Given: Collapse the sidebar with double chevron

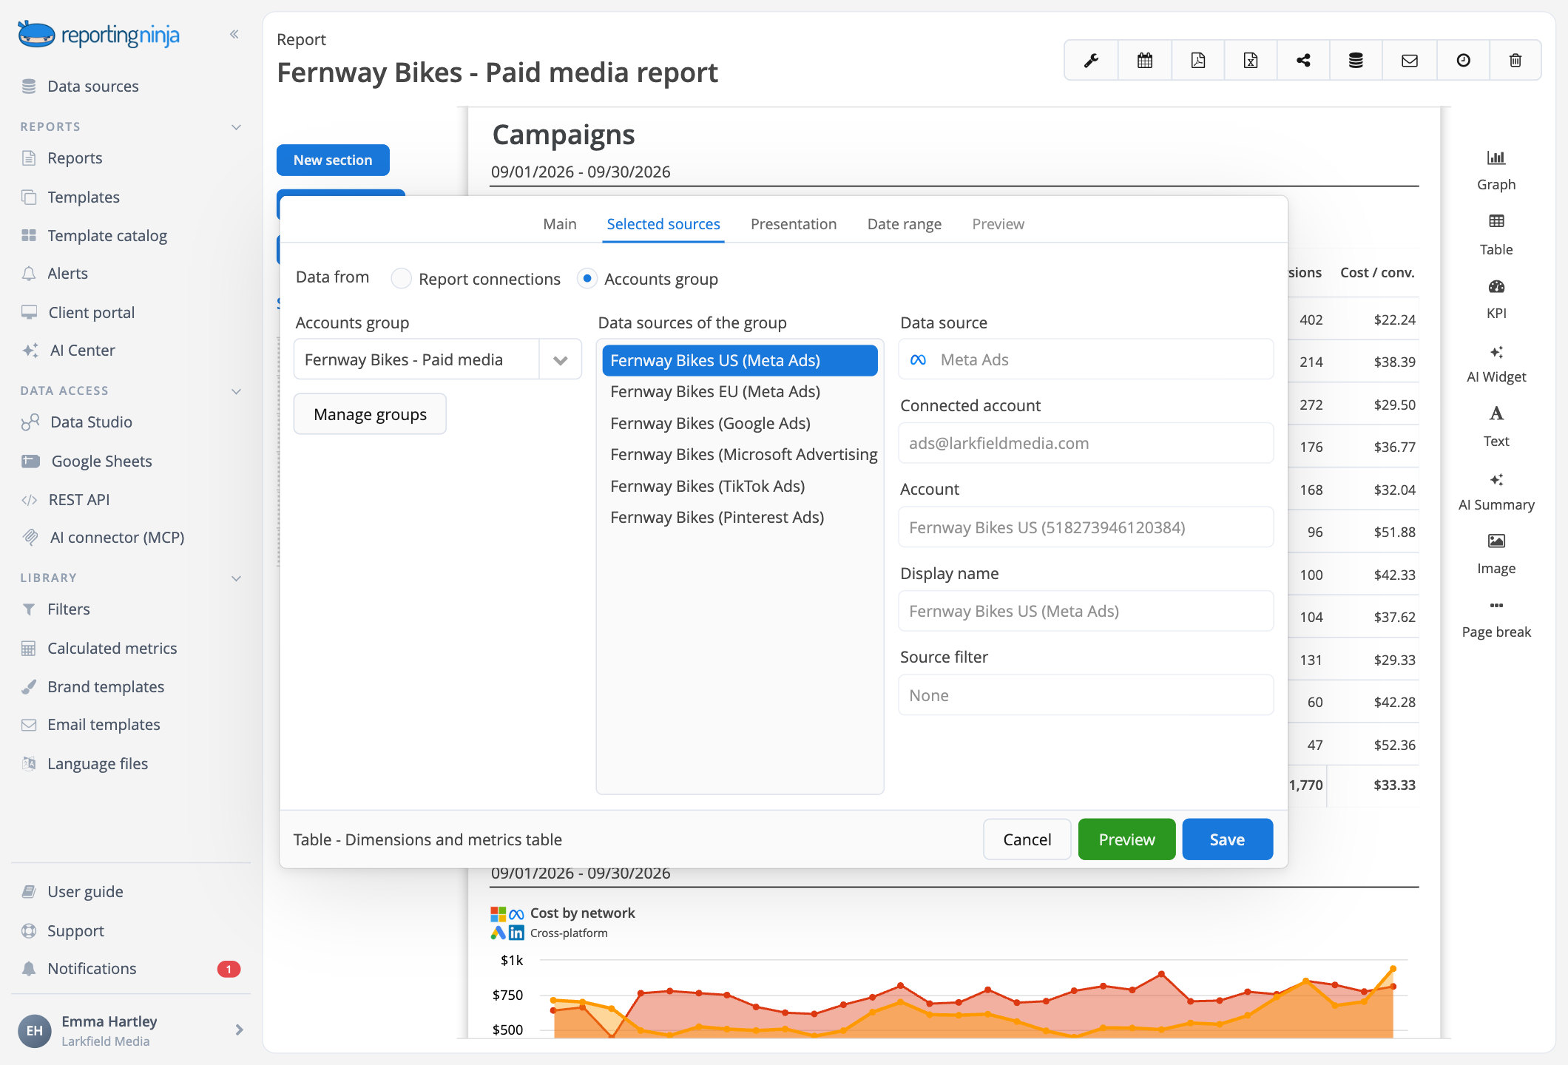Looking at the screenshot, I should [234, 34].
